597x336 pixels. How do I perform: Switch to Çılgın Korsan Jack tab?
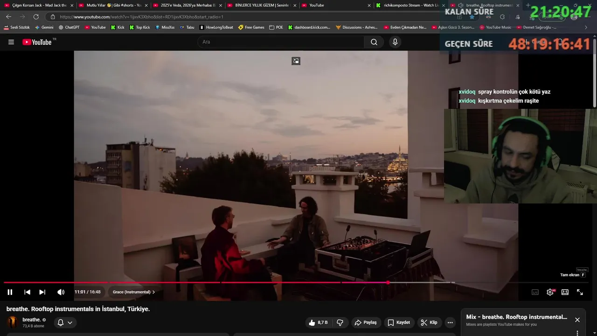coord(40,5)
